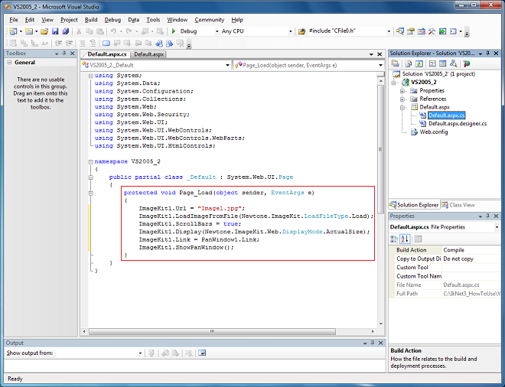
Task: Switch to the Class View tab
Action: coord(458,205)
